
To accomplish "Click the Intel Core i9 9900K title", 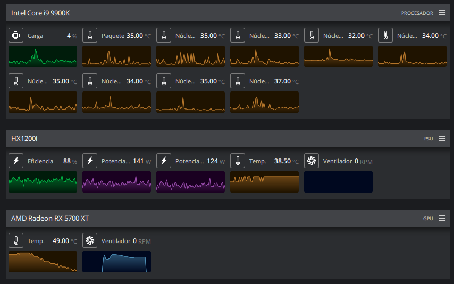I will 40,13.
